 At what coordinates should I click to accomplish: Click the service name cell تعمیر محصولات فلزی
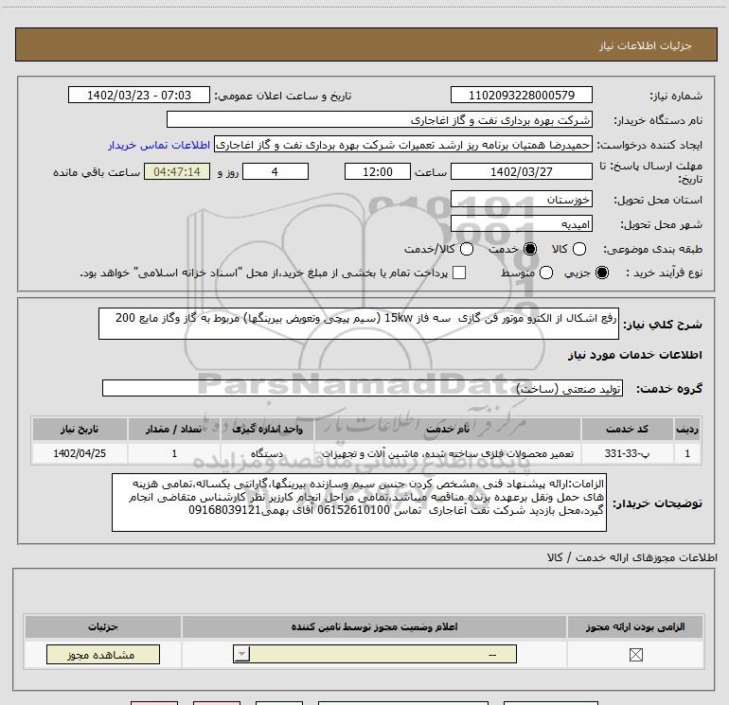pyautogui.click(x=447, y=453)
